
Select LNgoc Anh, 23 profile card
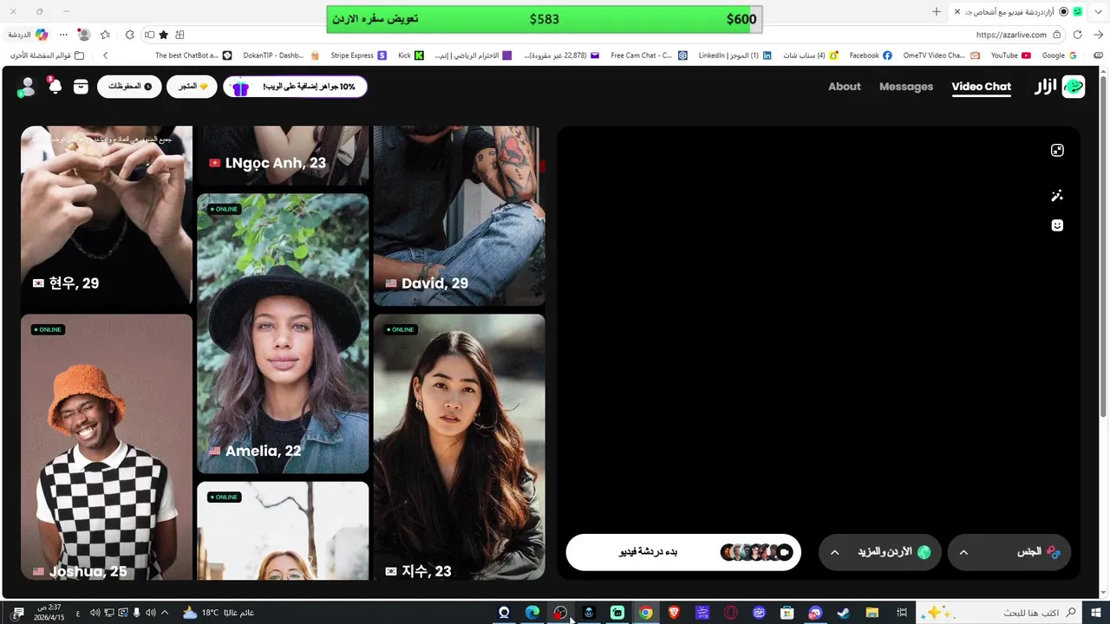[283, 156]
